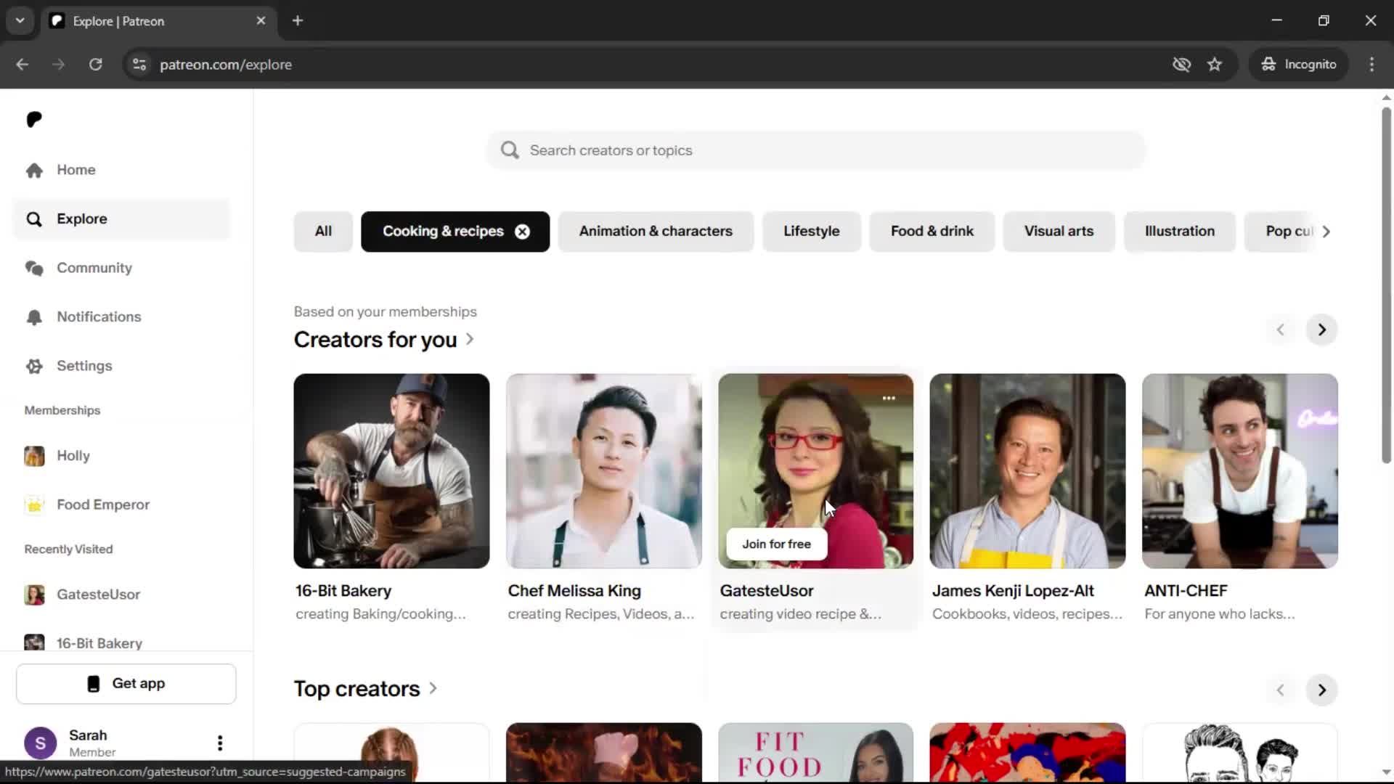Go to Community in the sidebar

point(121,268)
